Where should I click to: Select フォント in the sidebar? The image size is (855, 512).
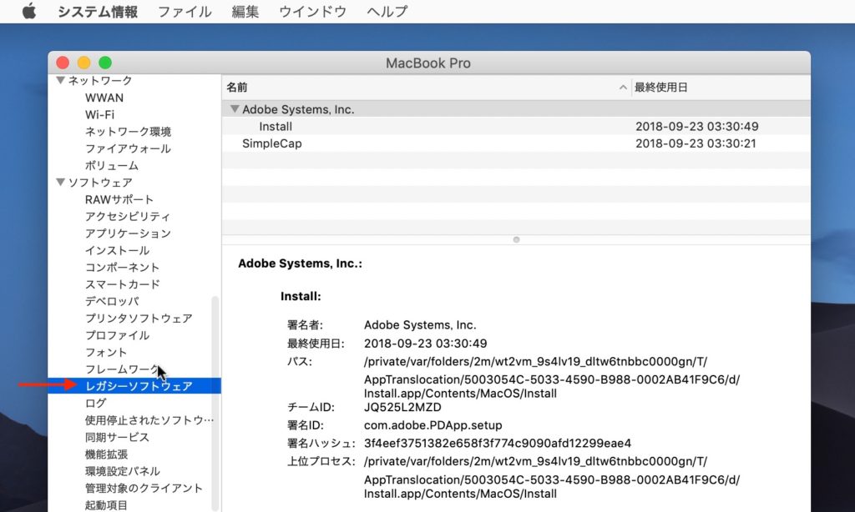click(105, 352)
